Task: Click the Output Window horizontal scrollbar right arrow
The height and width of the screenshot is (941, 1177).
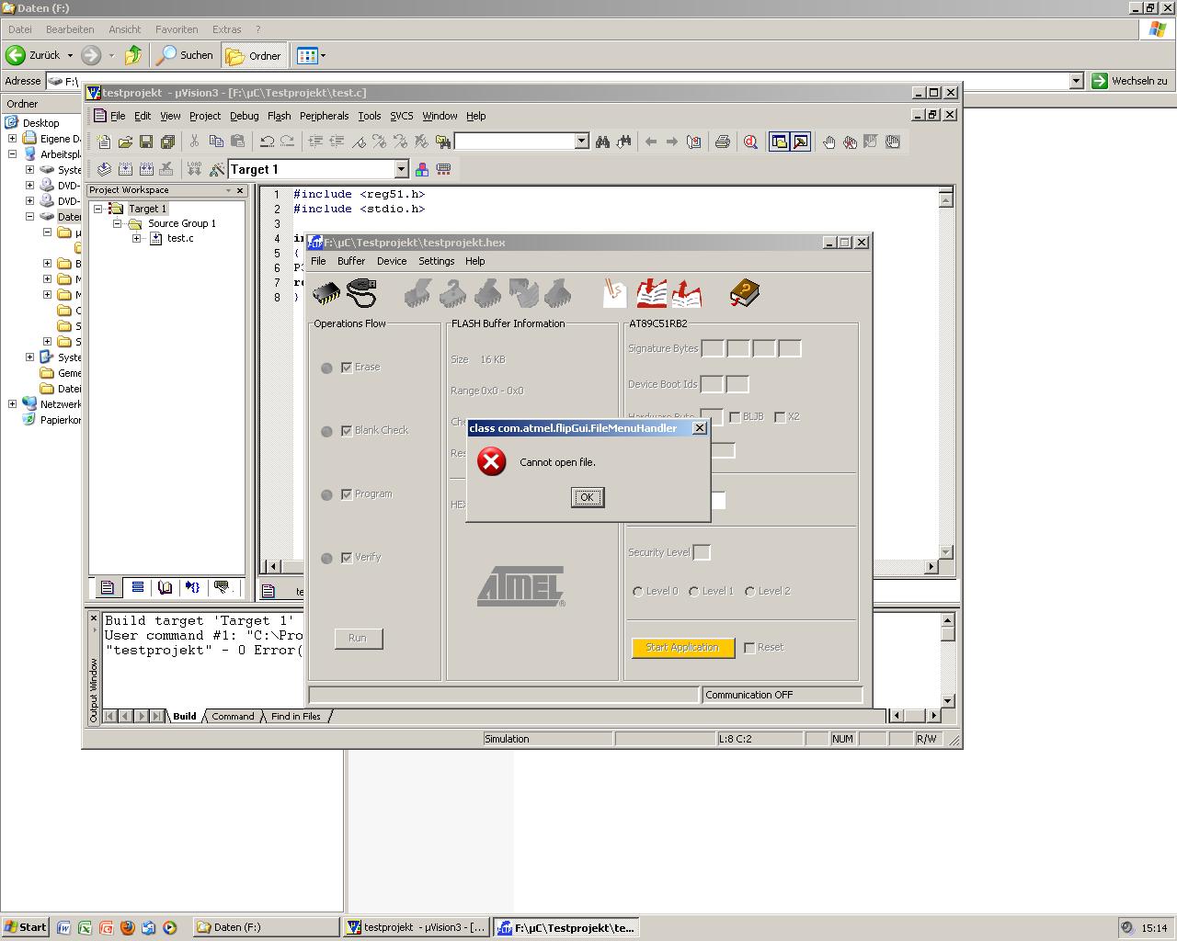Action: click(934, 715)
